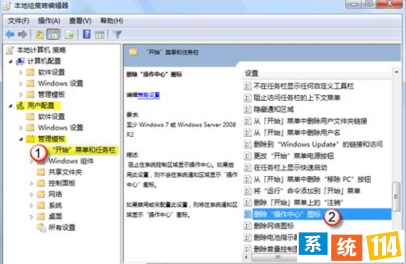Click the settings list vertical scrollbar thumb

pyautogui.click(x=396, y=197)
